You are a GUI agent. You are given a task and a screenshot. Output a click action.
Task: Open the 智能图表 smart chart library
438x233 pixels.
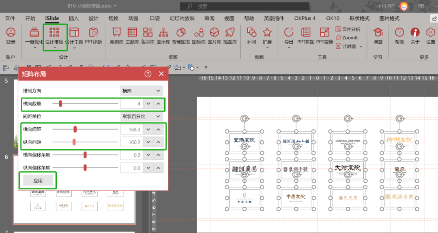pyautogui.click(x=181, y=36)
